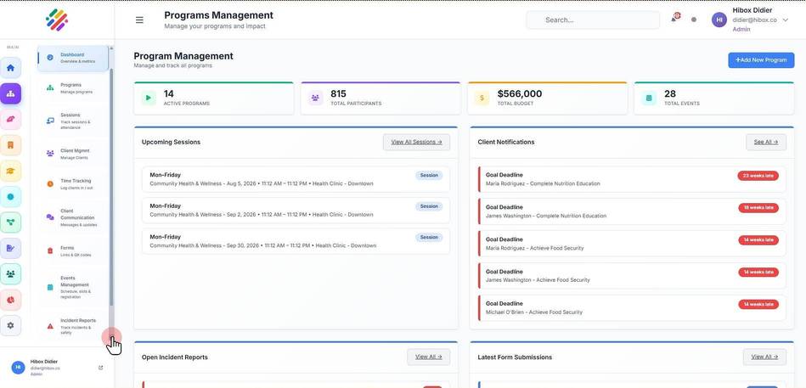The height and width of the screenshot is (388, 806).
Task: Click the HI avatar in the sidebar footer
Action: click(18, 368)
